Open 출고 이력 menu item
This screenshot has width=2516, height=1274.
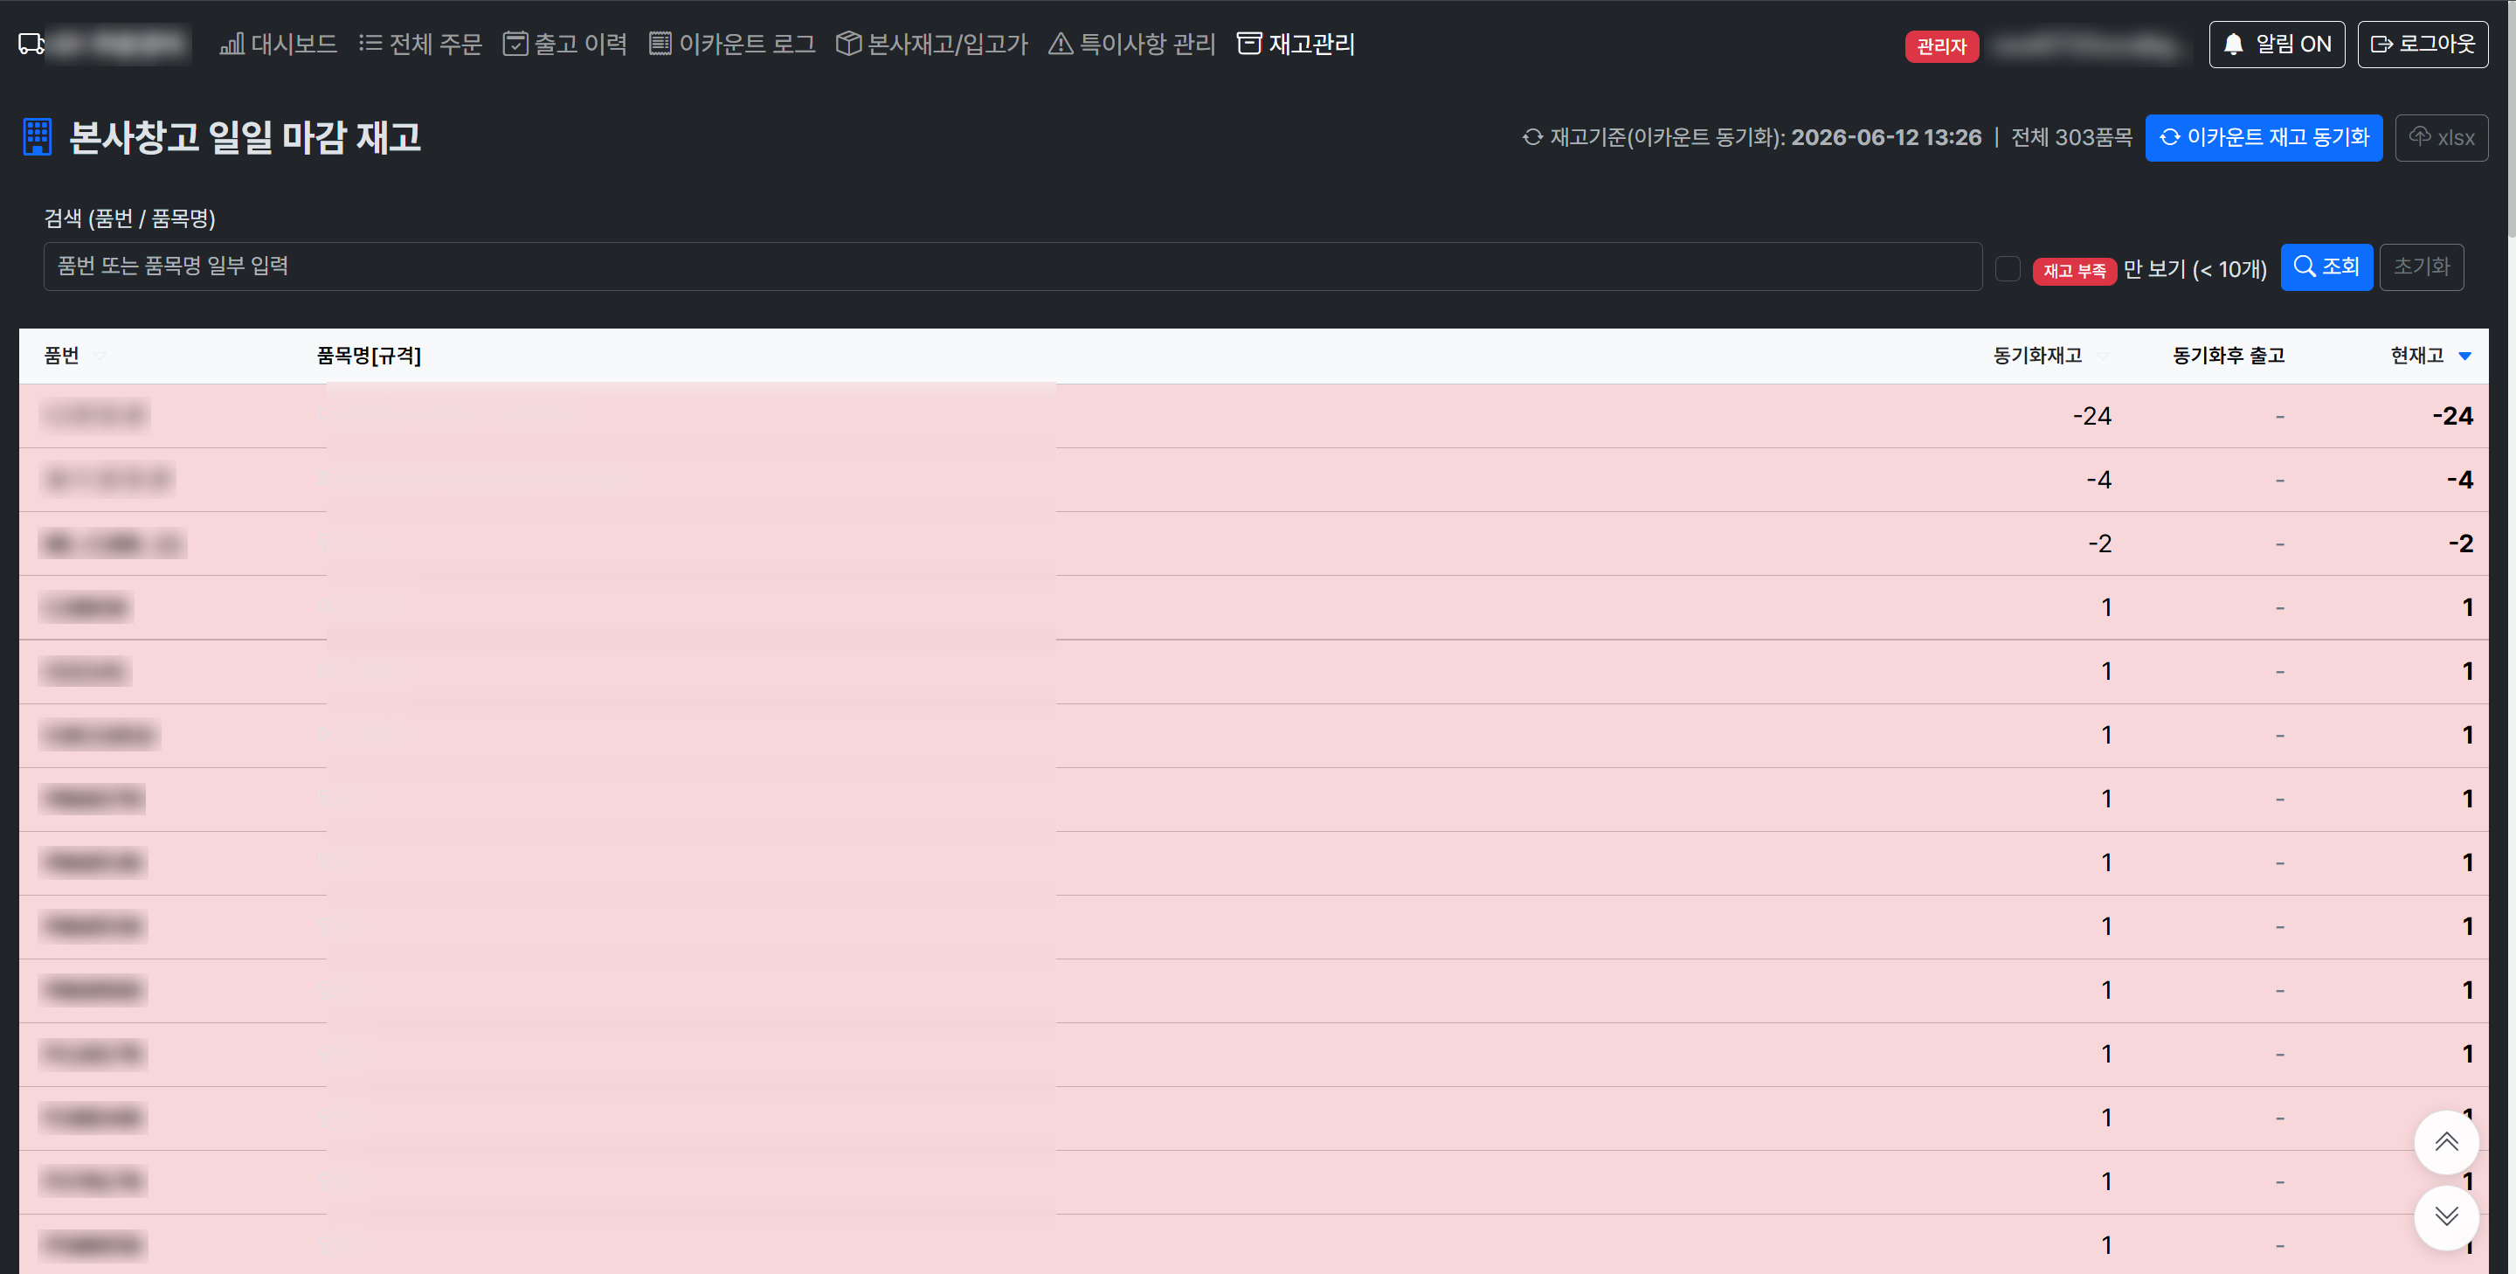(x=564, y=44)
